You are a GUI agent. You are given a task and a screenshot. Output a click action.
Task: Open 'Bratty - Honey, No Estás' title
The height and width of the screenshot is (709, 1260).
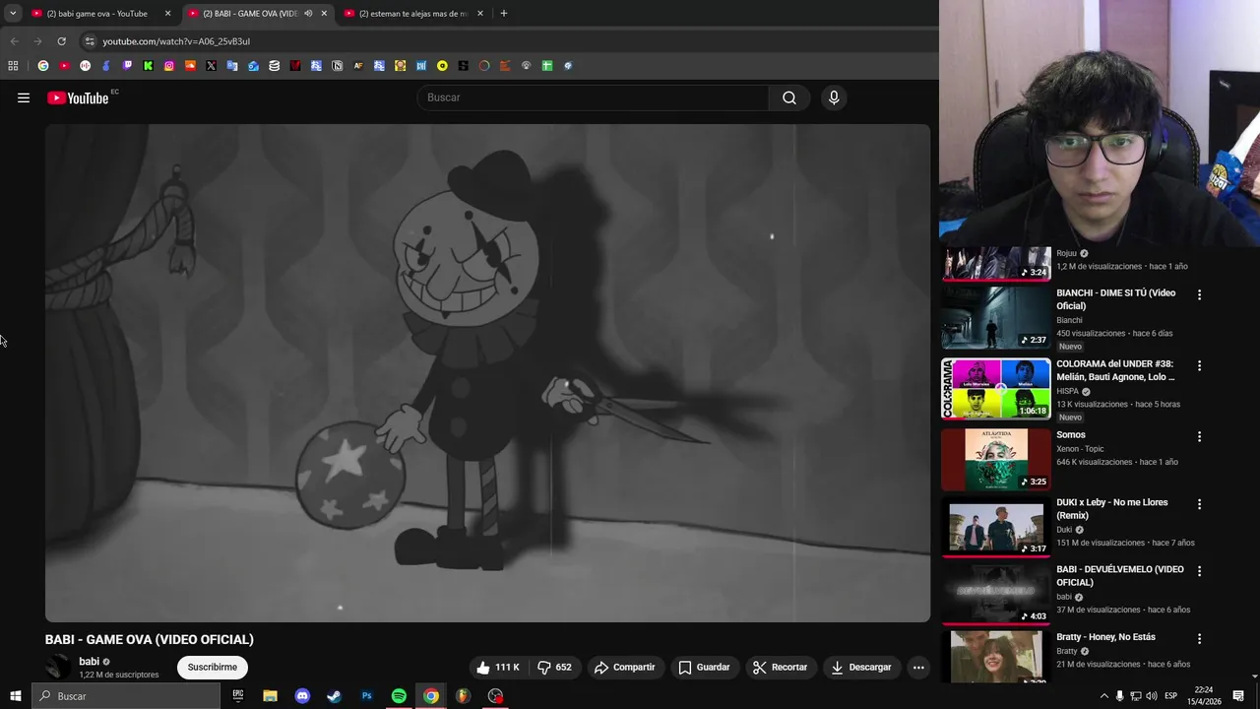[x=1105, y=637]
